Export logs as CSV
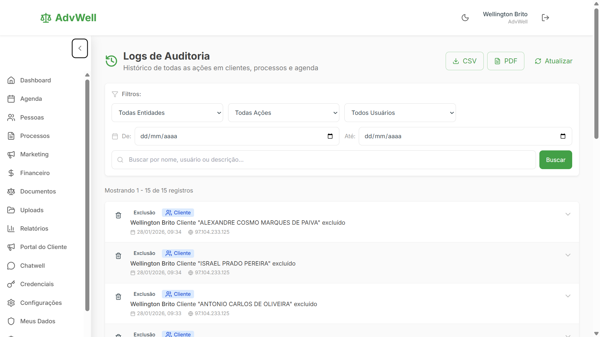This screenshot has width=600, height=337. click(x=464, y=61)
